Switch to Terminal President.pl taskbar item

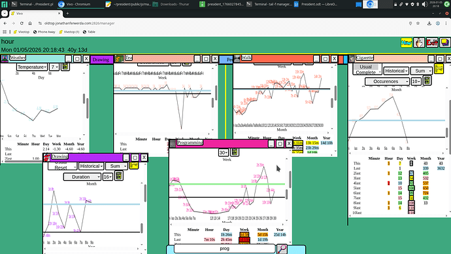tap(33, 5)
